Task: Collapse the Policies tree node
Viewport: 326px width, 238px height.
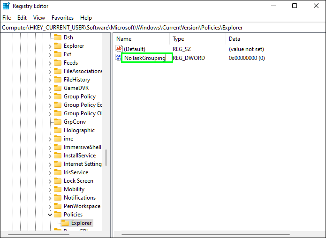Action: 50,215
